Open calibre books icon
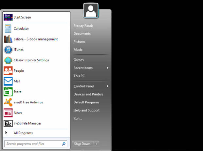 point(8,39)
